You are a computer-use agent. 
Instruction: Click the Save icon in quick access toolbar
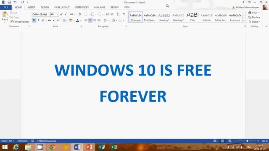click(9, 2)
